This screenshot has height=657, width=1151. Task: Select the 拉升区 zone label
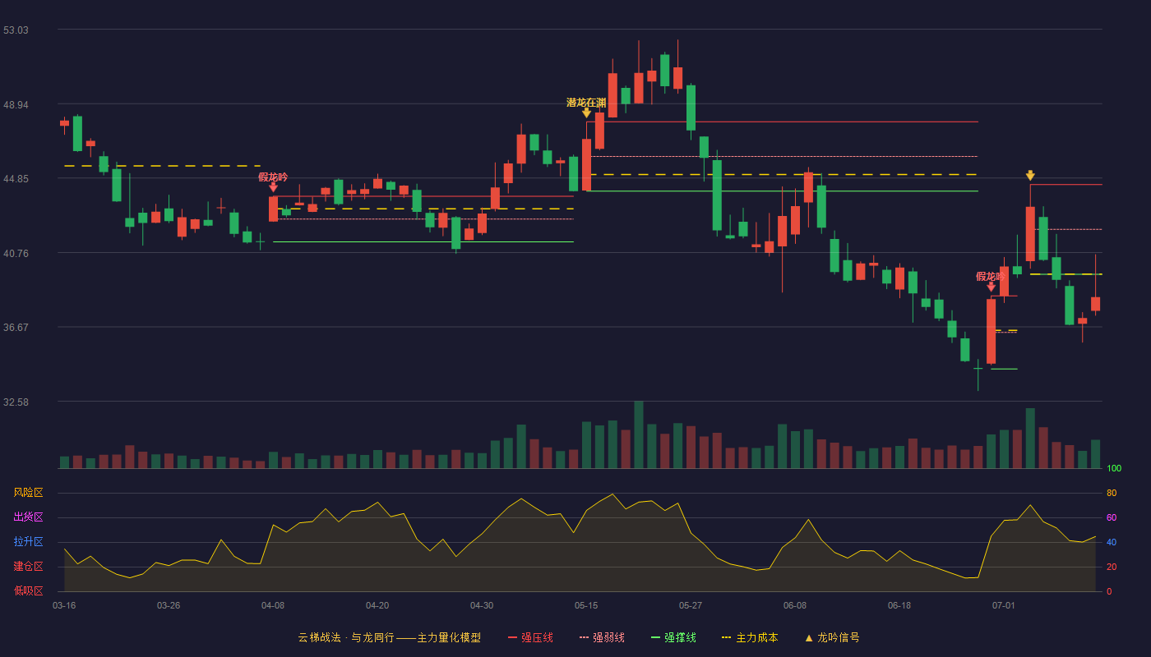point(28,542)
